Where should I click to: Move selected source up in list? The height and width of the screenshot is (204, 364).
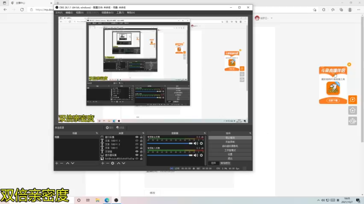tap(119, 163)
